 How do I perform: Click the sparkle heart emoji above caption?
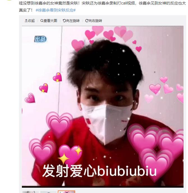(x=70, y=155)
